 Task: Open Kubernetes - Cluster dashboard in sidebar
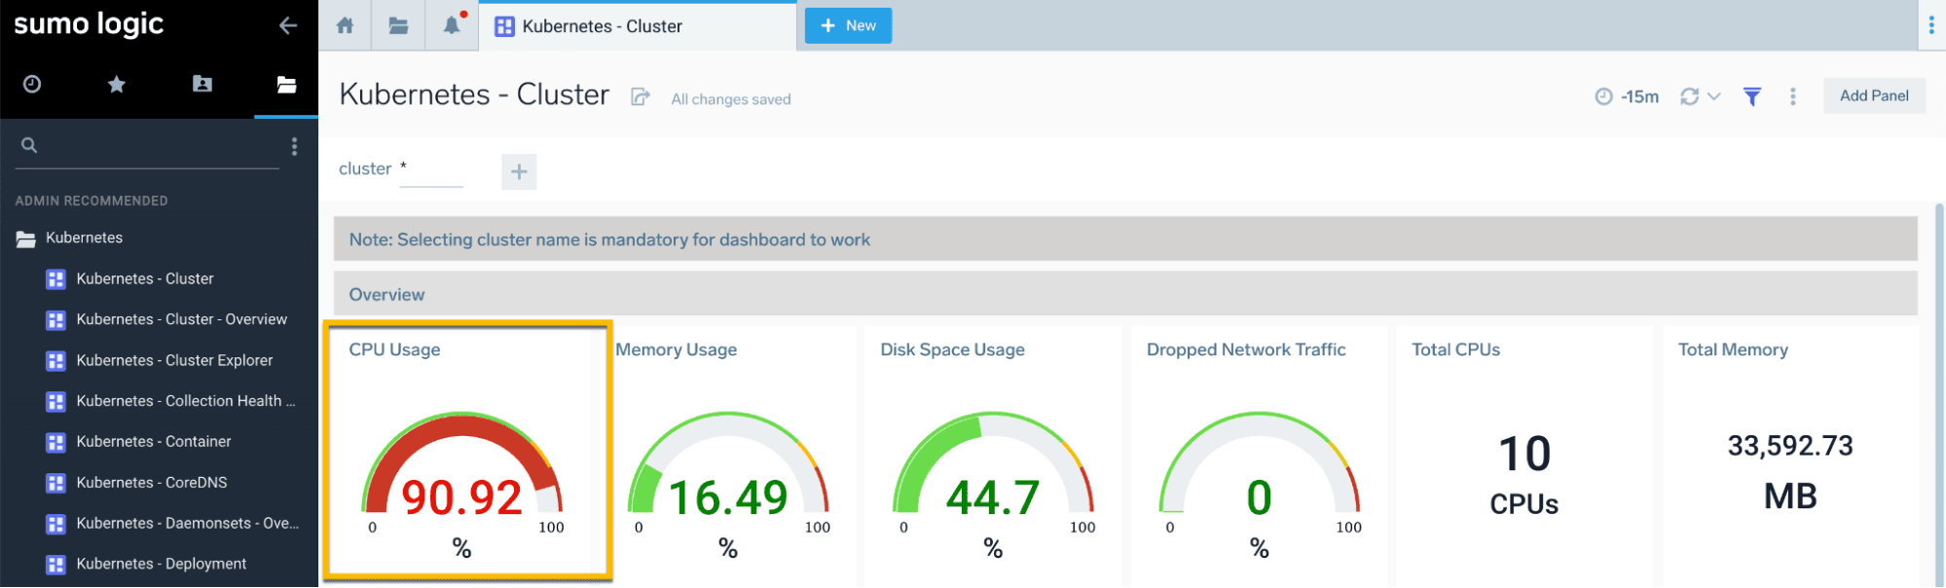(144, 279)
